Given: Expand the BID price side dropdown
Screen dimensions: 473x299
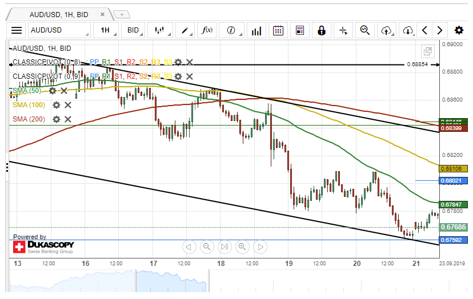Looking at the screenshot, I should (x=135, y=30).
